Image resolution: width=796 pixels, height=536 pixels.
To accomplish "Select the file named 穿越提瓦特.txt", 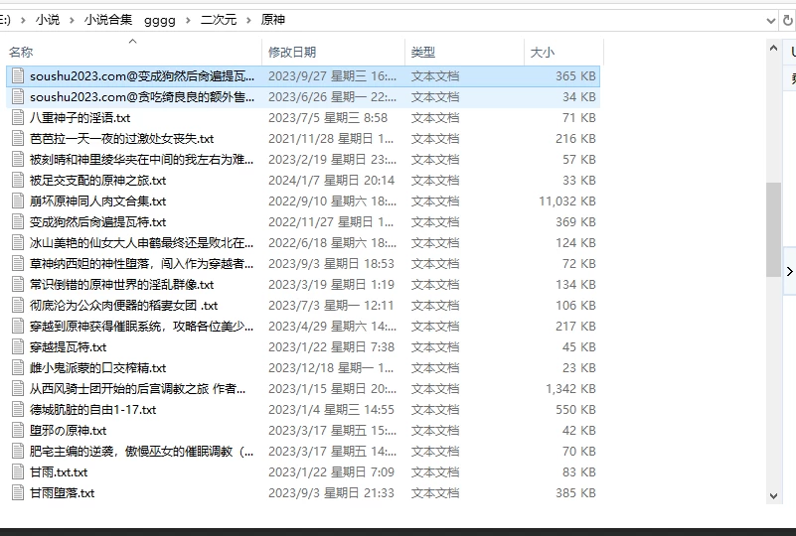I will coord(68,347).
